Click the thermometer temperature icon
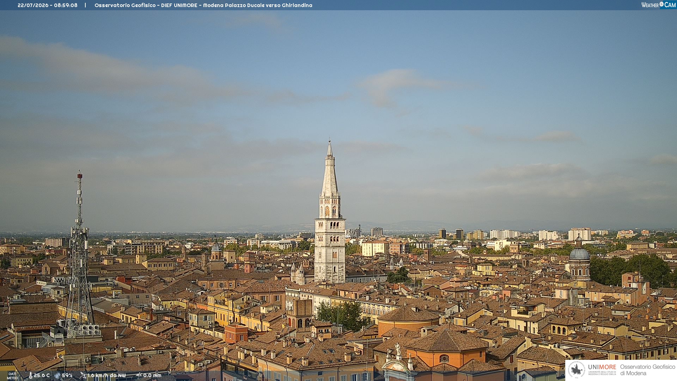 coord(30,376)
